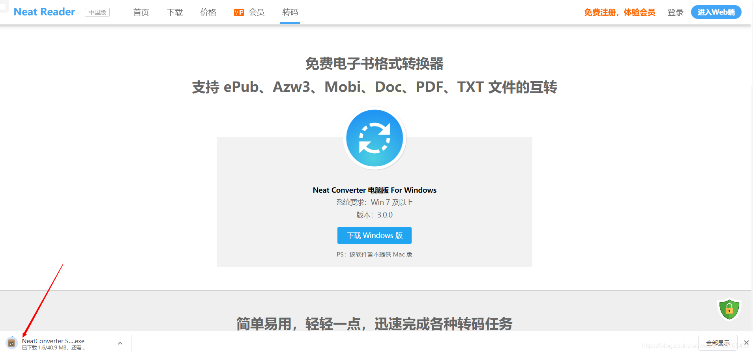Expand the download item options chevron
Screen dimensions: 753x353
(120, 343)
